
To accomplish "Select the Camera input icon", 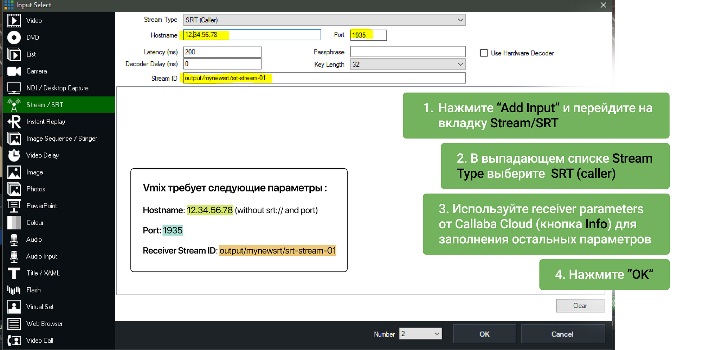I will [14, 71].
